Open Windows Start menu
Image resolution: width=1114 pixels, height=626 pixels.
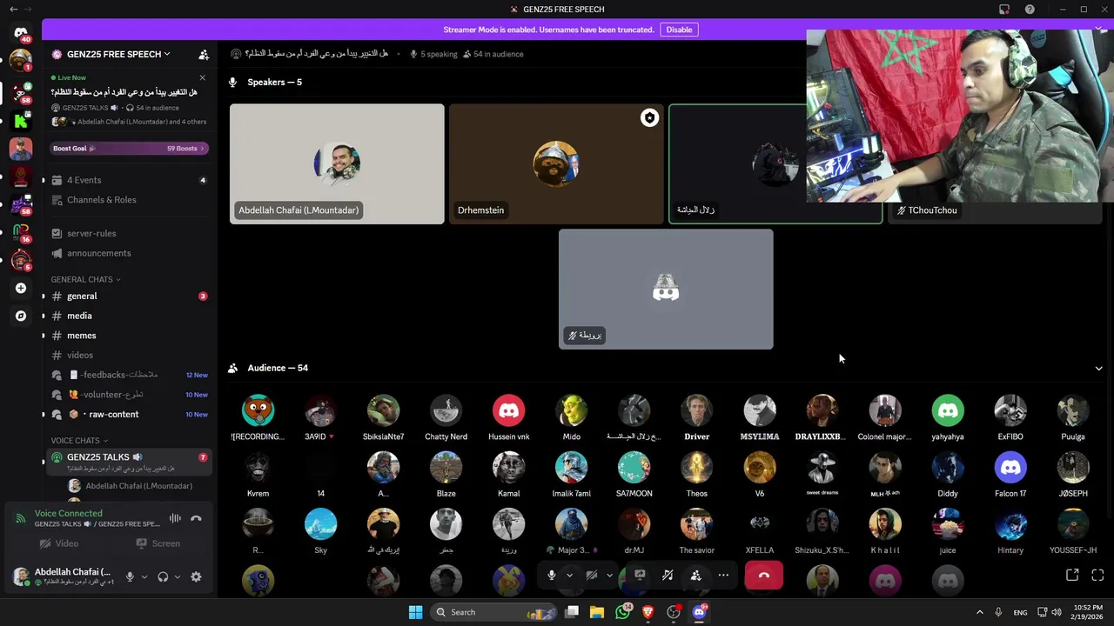tap(415, 612)
